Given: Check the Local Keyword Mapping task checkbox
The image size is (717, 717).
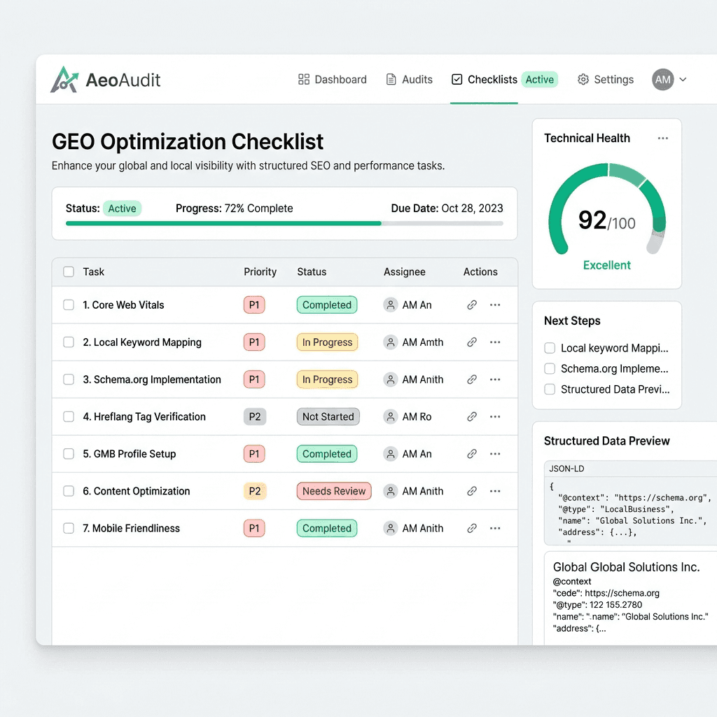Looking at the screenshot, I should (x=69, y=342).
